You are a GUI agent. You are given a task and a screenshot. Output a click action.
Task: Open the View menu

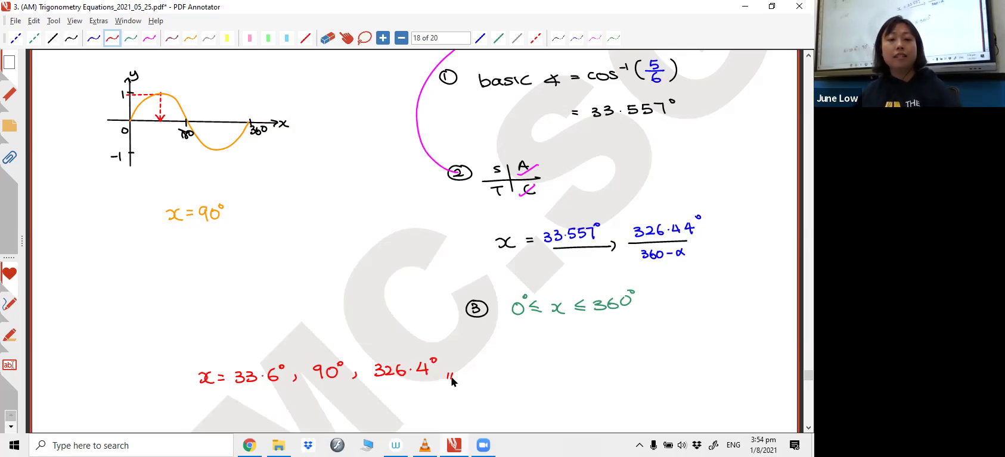click(x=75, y=21)
